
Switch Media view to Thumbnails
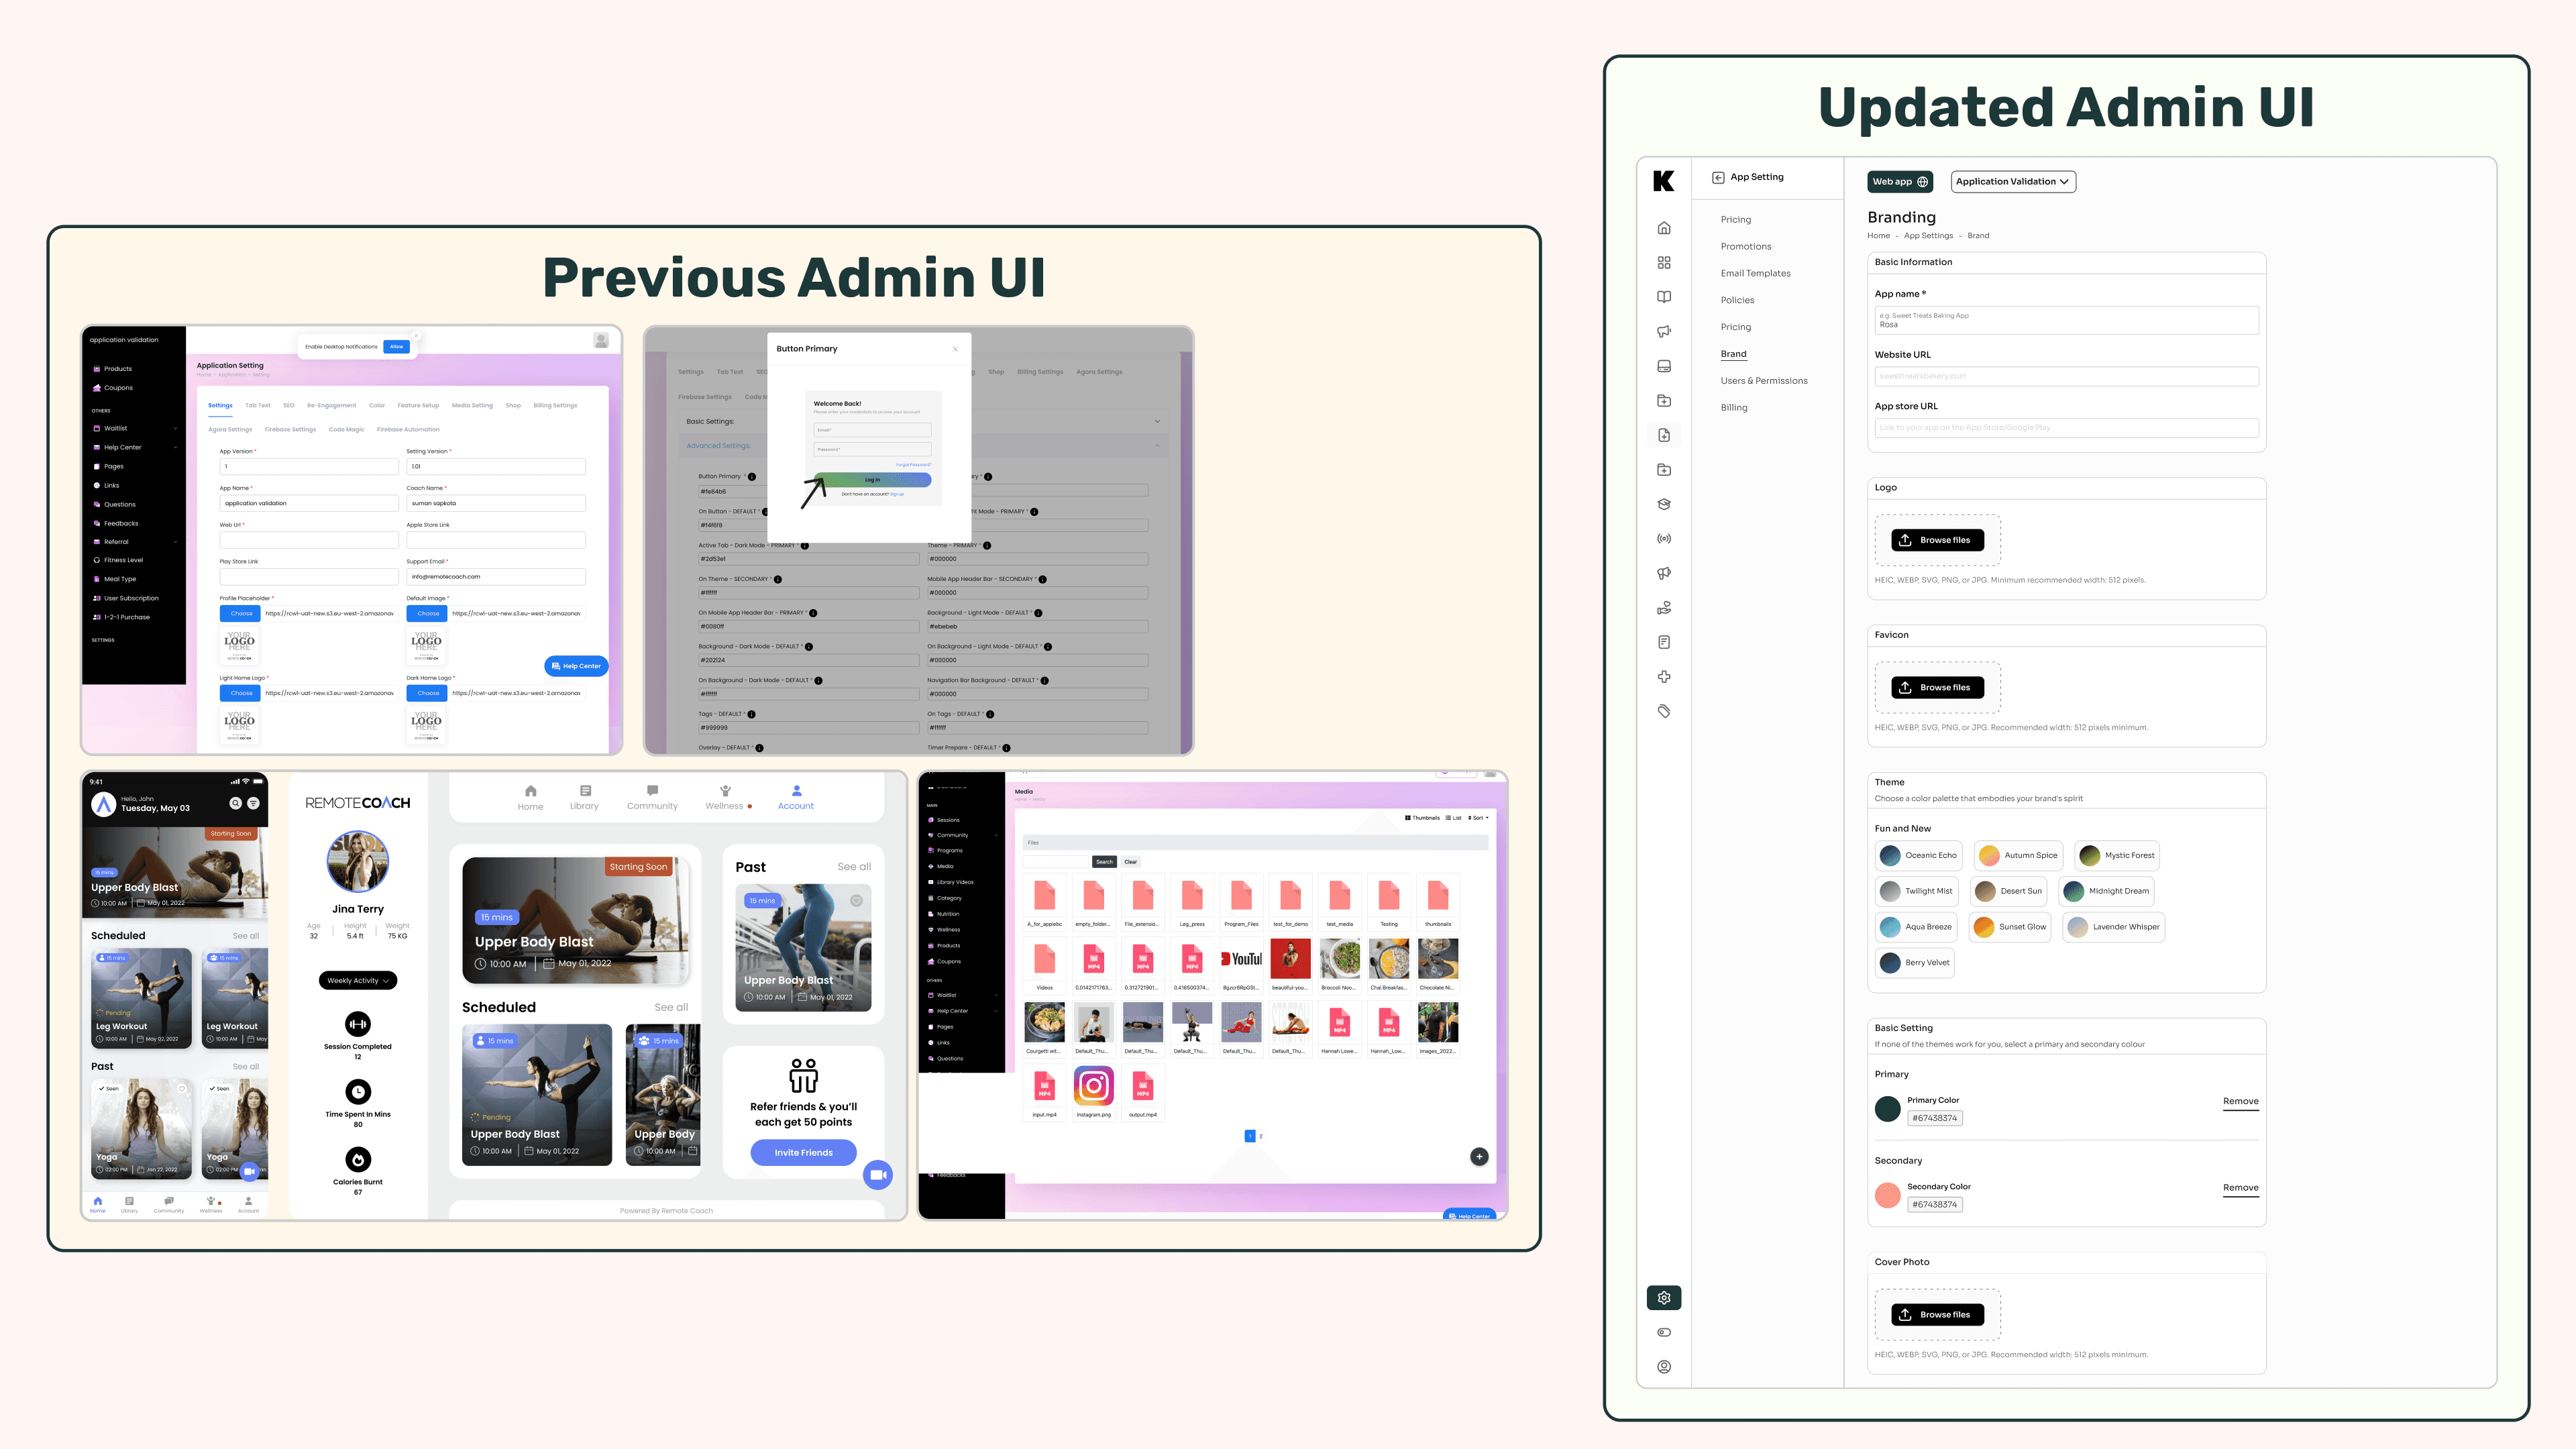(x=1422, y=818)
